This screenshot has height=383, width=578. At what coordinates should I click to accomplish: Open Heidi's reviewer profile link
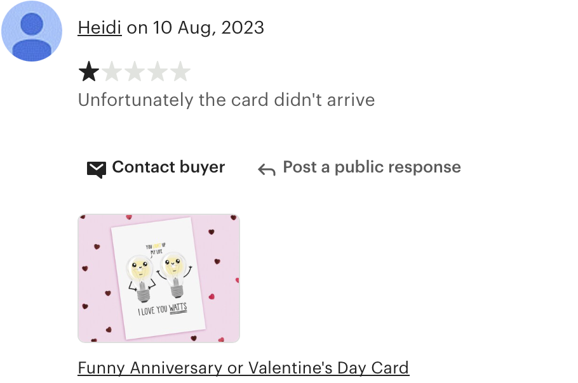coord(100,28)
